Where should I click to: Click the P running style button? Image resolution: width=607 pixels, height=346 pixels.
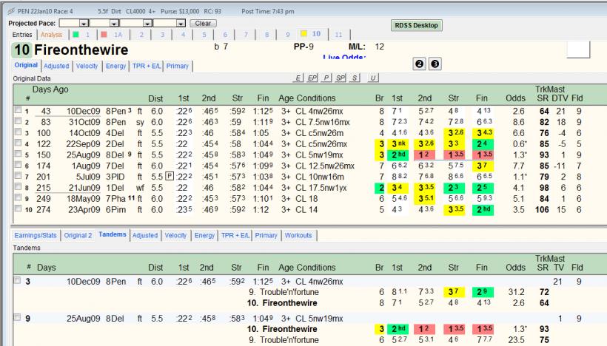click(x=326, y=78)
